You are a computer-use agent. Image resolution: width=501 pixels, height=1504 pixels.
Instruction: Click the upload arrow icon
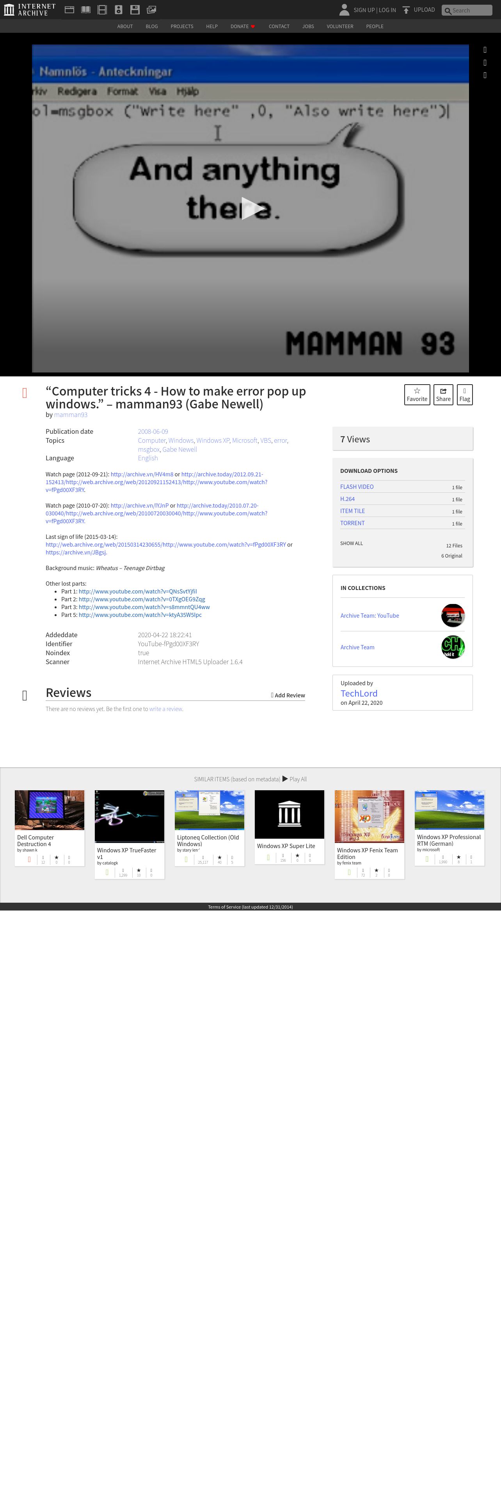pos(406,10)
